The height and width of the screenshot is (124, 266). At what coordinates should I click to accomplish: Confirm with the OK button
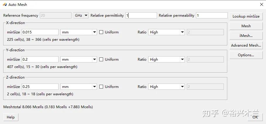point(255,117)
